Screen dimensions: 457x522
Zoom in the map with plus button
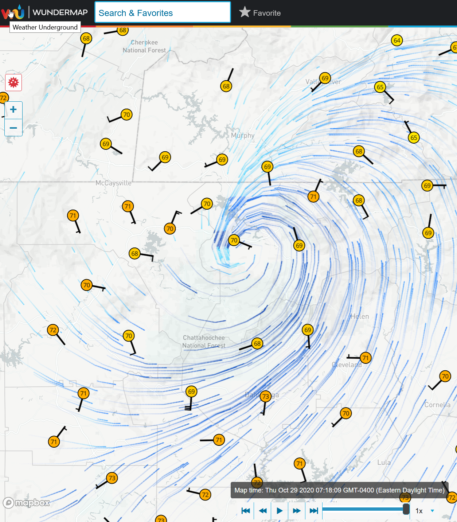click(x=13, y=110)
